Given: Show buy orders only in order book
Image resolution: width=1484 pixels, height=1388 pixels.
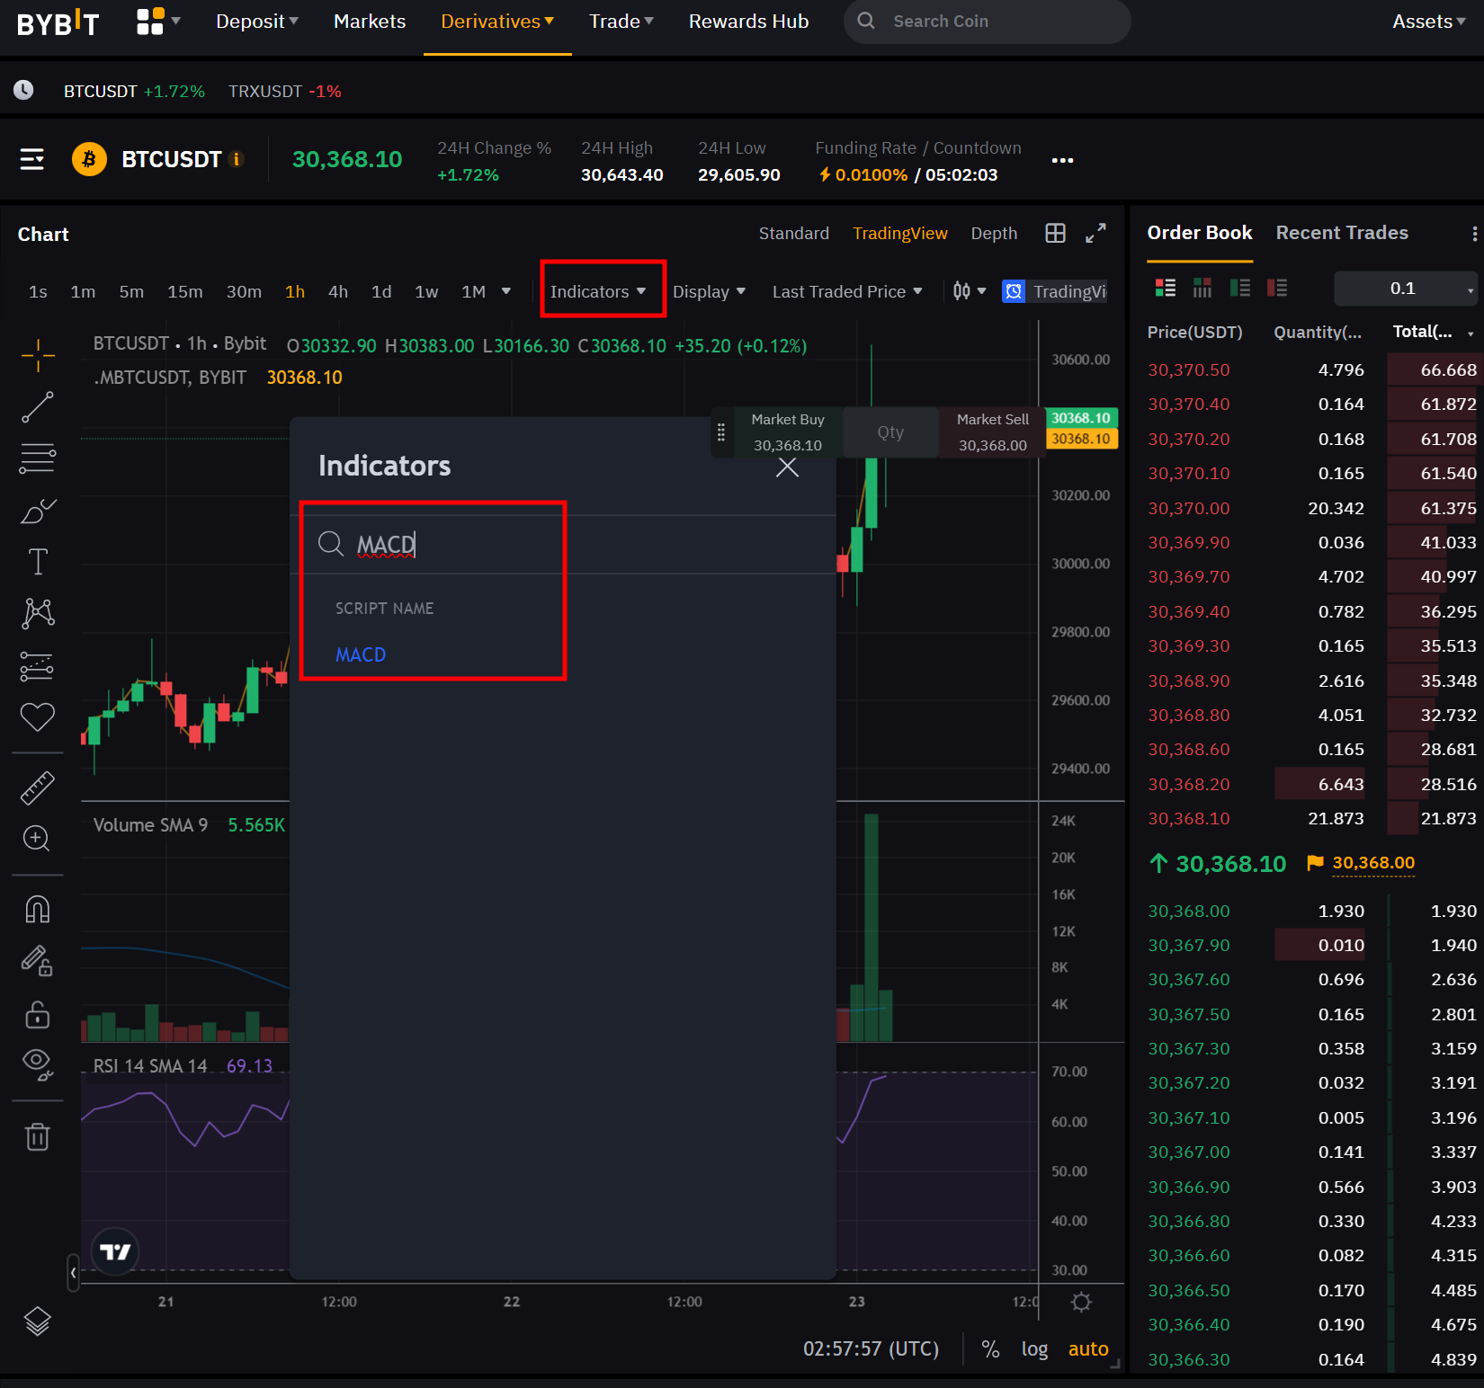Looking at the screenshot, I should click(1240, 288).
